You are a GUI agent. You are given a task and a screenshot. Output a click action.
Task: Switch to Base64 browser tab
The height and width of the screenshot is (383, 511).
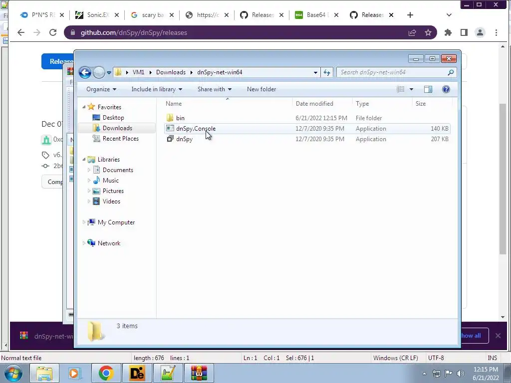pos(316,15)
